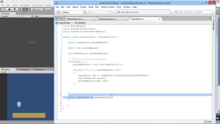Click the MonoDevelop-Unity status bar

tap(143, 12)
